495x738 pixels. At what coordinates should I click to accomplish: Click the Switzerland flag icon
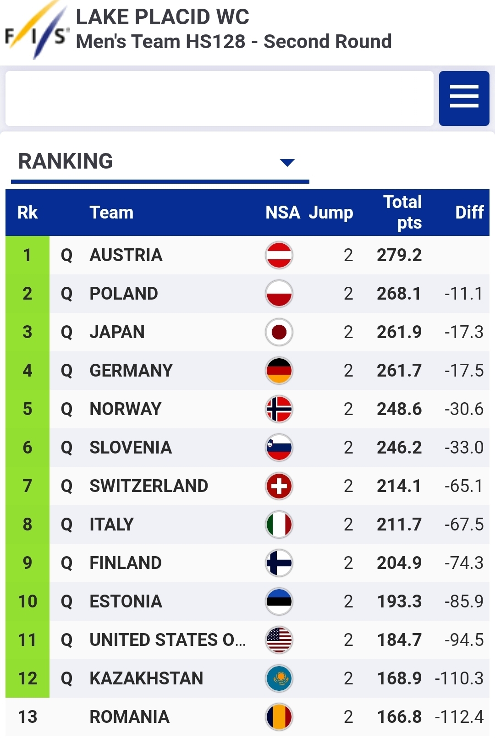(x=279, y=486)
